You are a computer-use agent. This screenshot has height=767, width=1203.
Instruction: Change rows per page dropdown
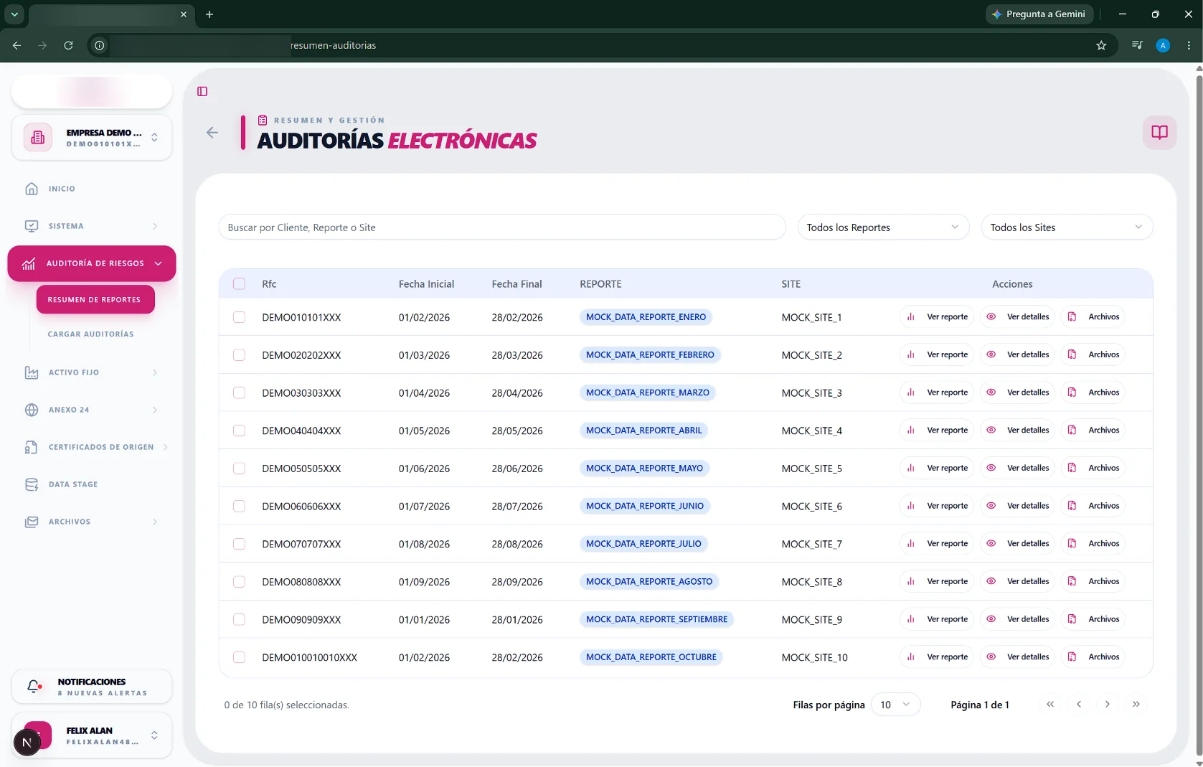895,705
